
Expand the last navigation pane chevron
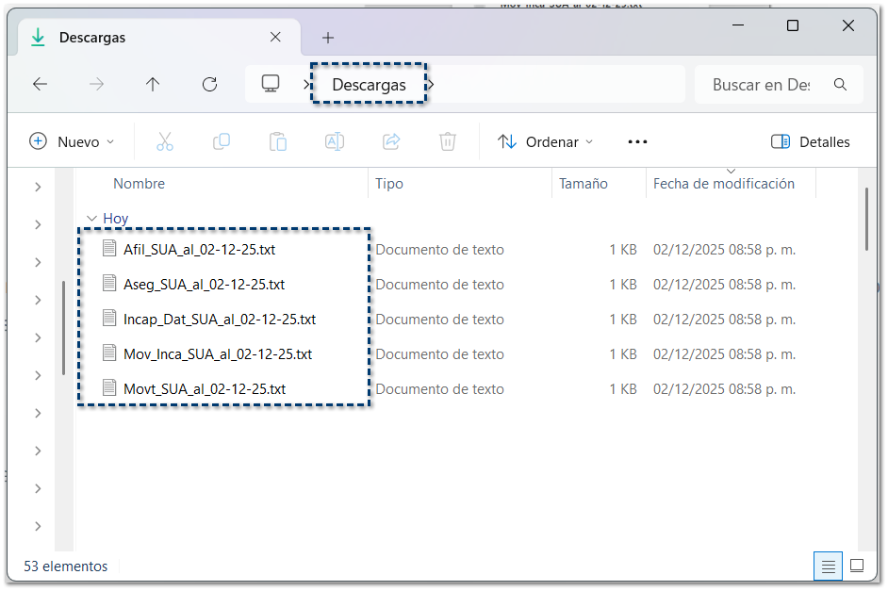coord(38,527)
